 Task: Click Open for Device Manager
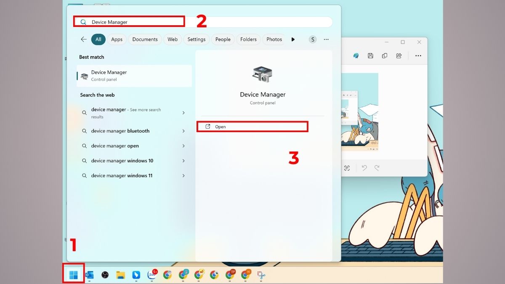pyautogui.click(x=252, y=127)
